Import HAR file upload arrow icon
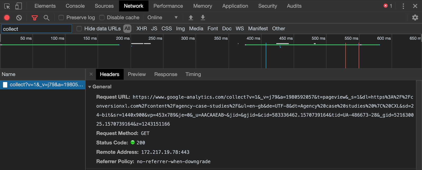The height and width of the screenshot is (170, 422). click(191, 18)
